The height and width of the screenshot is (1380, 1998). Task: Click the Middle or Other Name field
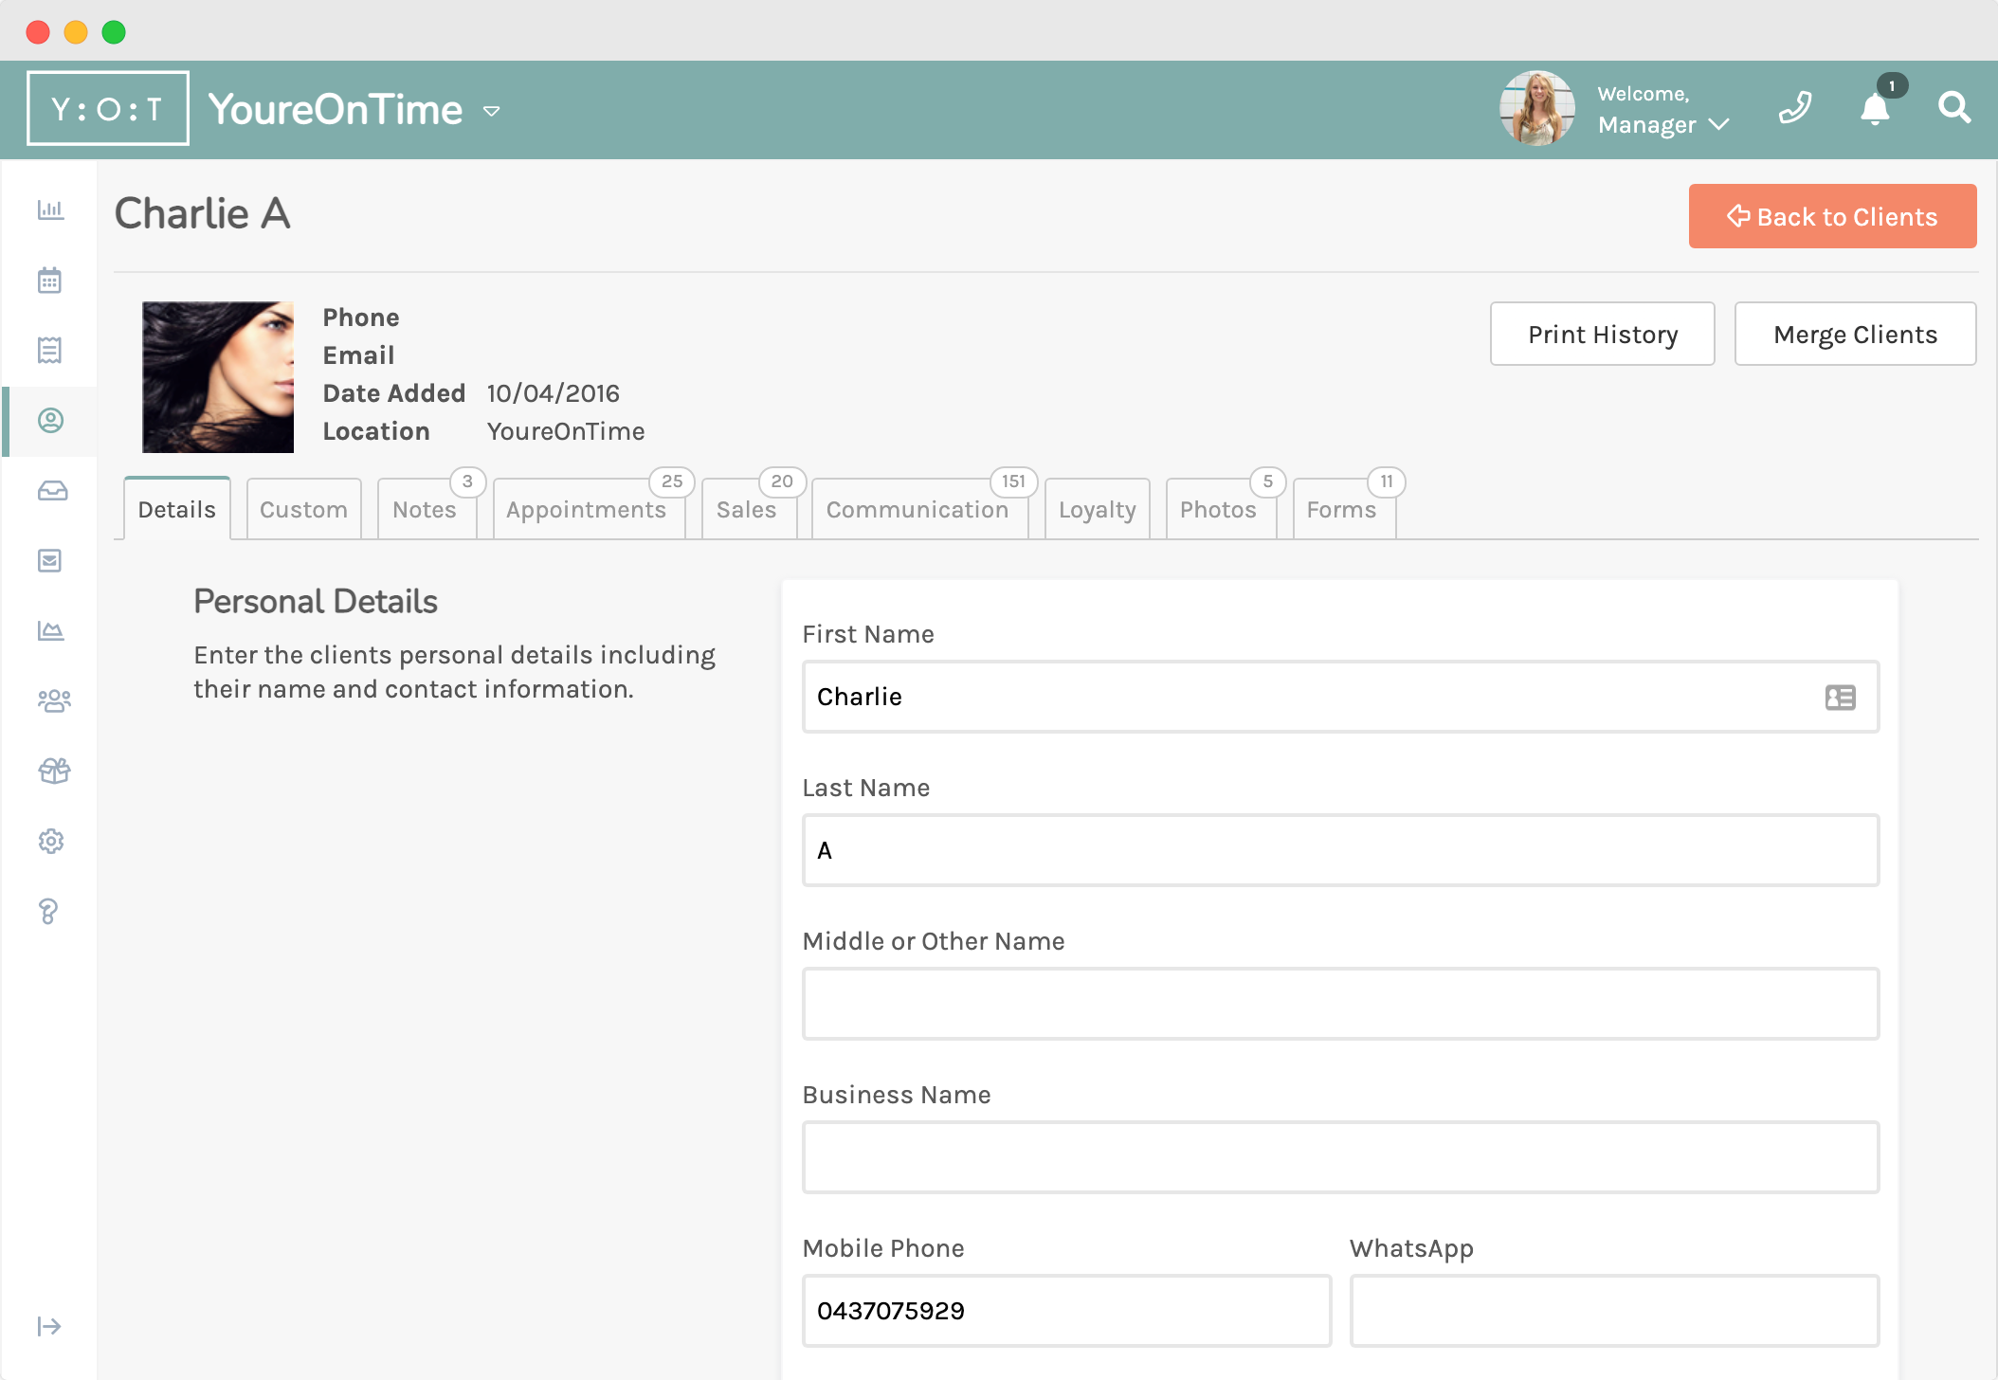point(1340,1004)
